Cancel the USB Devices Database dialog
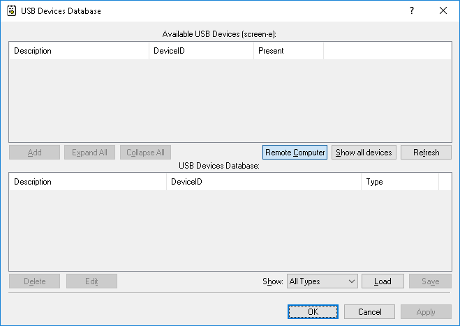Image resolution: width=460 pixels, height=326 pixels. click(x=369, y=312)
